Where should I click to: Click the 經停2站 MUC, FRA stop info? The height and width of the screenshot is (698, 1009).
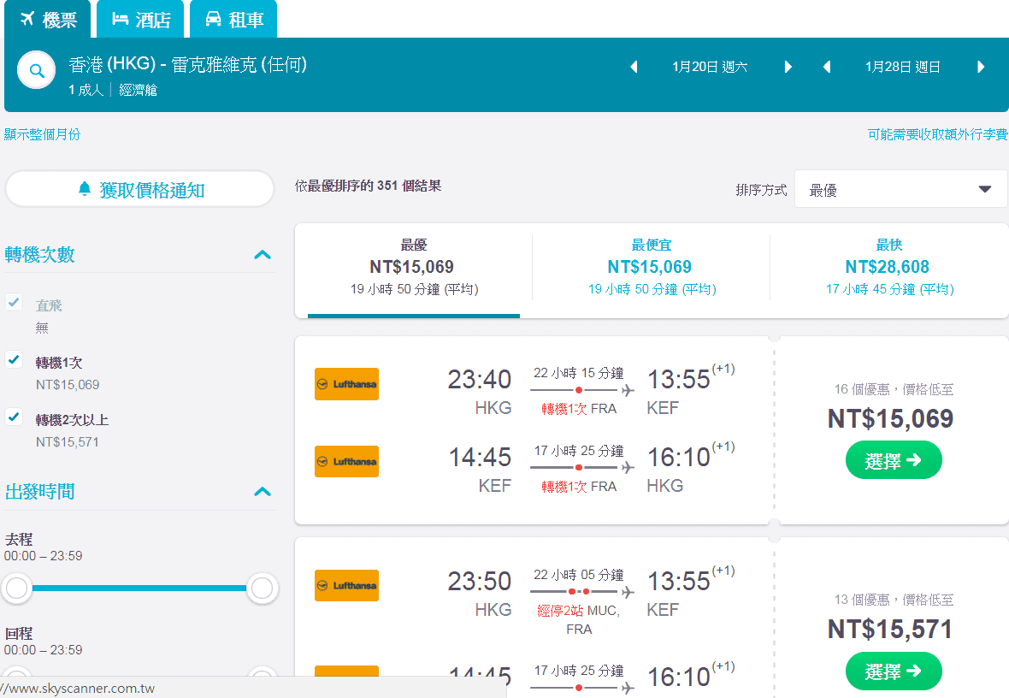(x=579, y=619)
